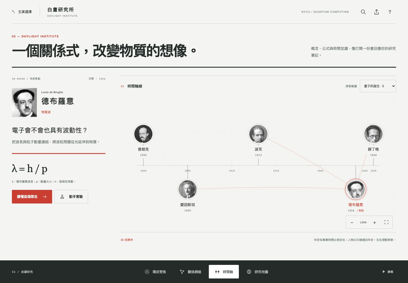The image size is (408, 283).
Task: Click the 1920 tick label on the axis
Action: pos(320,171)
